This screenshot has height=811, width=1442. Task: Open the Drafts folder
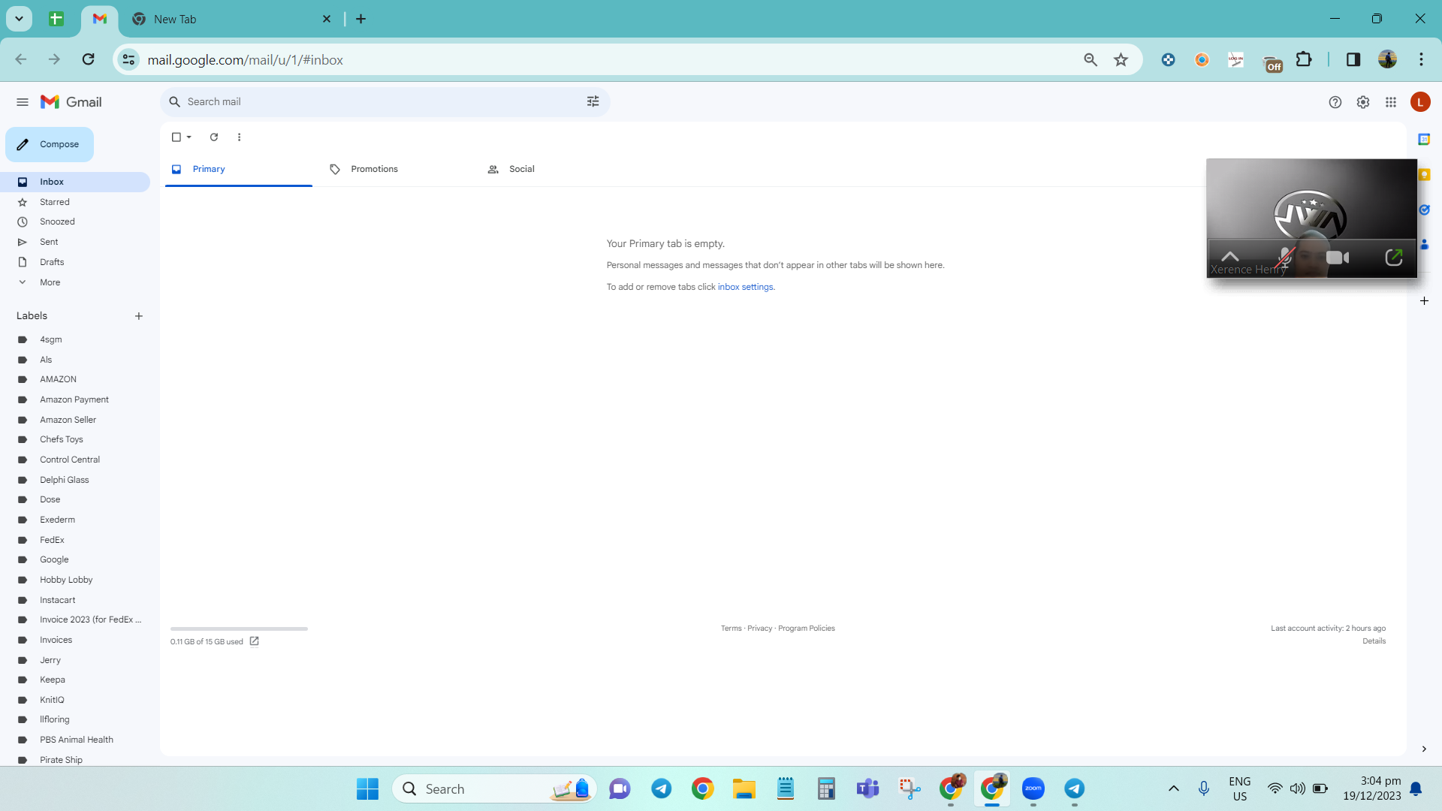pyautogui.click(x=75, y=262)
